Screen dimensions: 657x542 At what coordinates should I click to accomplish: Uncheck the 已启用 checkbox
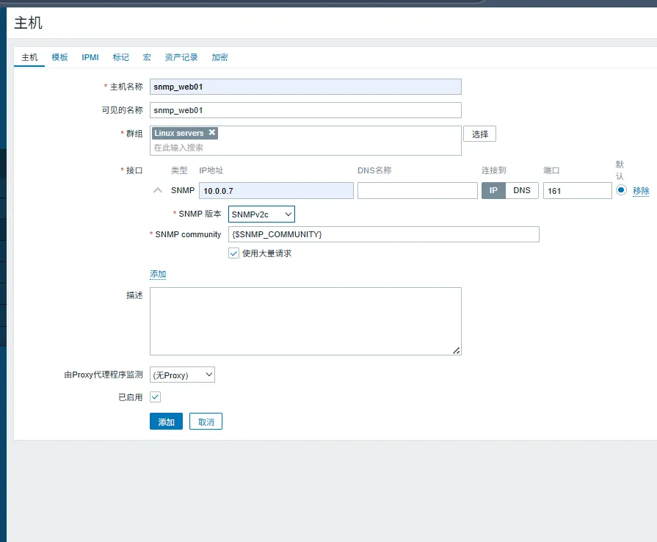click(155, 397)
